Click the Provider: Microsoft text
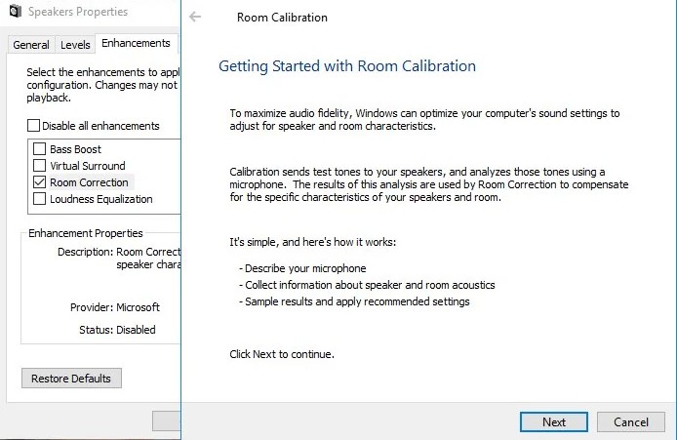Image resolution: width=677 pixels, height=440 pixels. [x=114, y=307]
